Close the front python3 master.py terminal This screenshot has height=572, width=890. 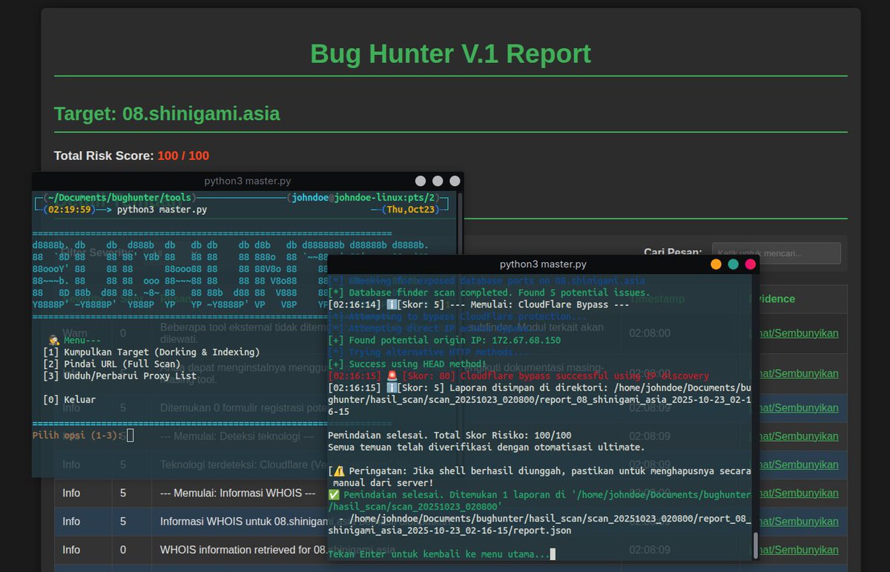point(751,264)
